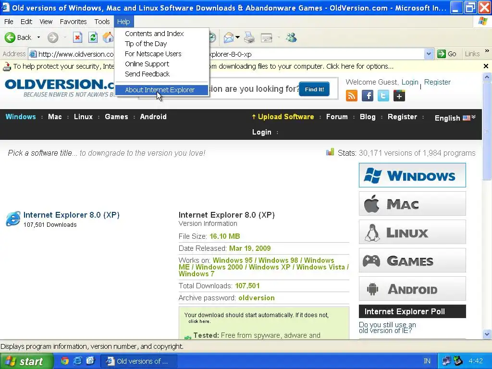Click the page scrollbar down arrow
This screenshot has height=369, width=492.
487,334
